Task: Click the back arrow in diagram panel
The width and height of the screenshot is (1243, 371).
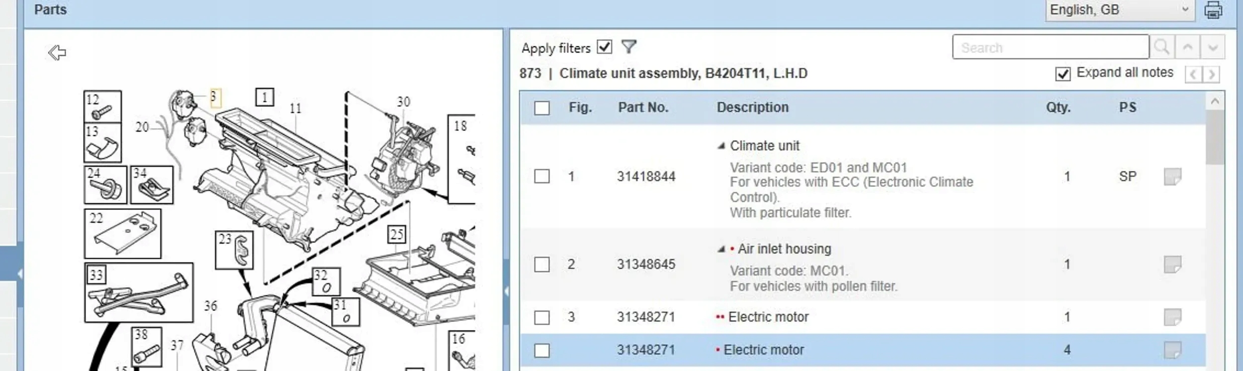Action: (57, 52)
